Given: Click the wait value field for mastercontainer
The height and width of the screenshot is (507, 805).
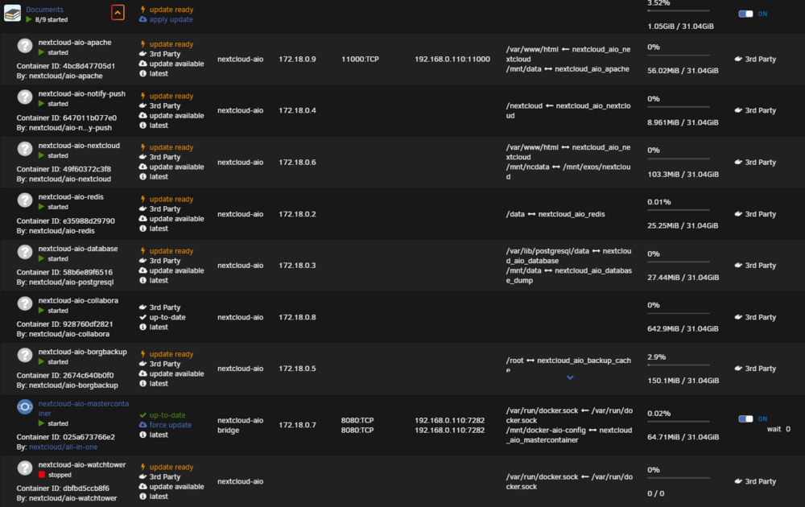Looking at the screenshot, I should coord(787,429).
